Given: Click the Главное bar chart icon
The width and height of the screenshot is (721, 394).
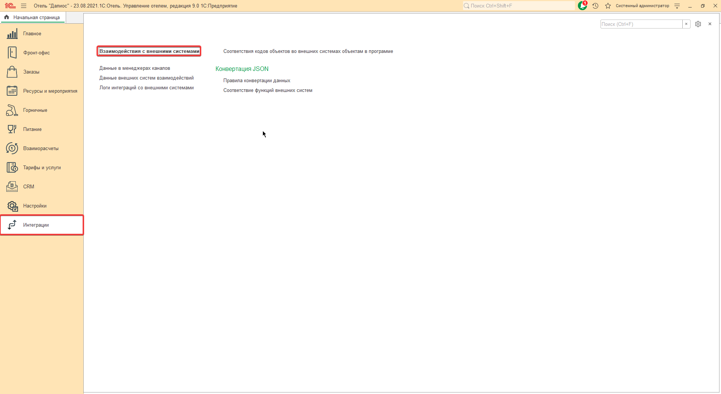Looking at the screenshot, I should coord(12,34).
